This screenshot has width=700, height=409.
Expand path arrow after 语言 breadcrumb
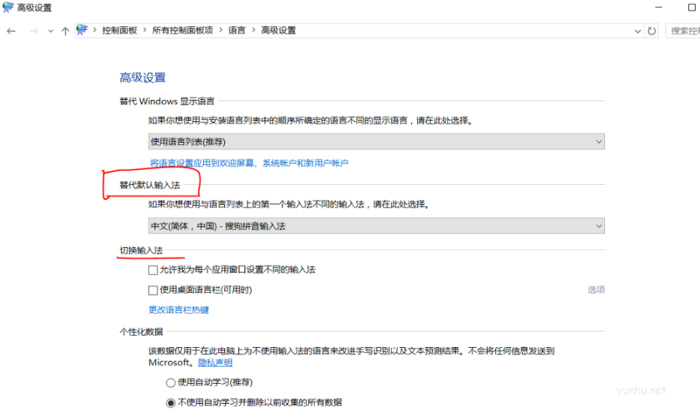point(253,30)
